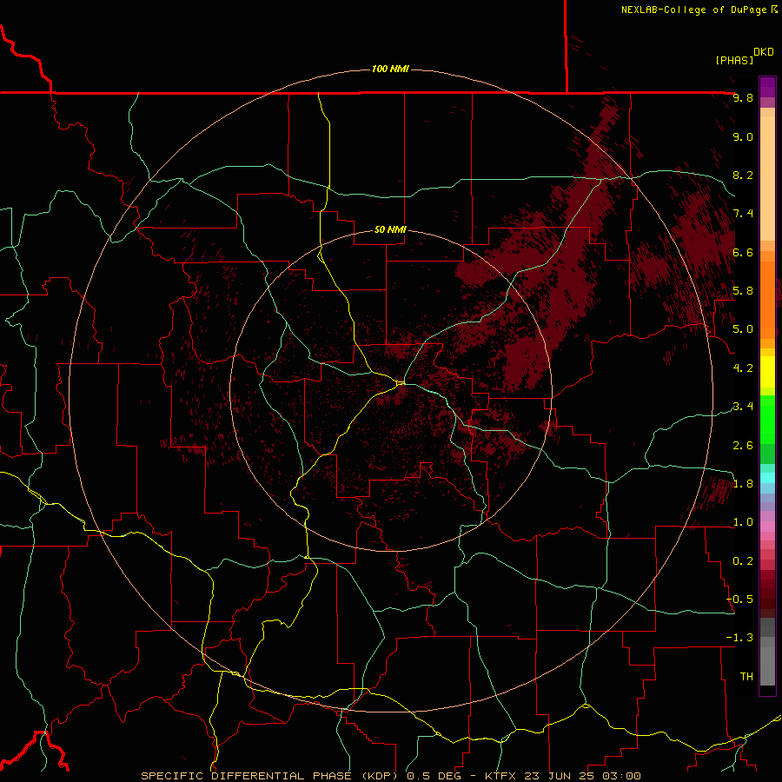Click the [PHAS] legend heading
782x782 pixels.
coord(734,60)
